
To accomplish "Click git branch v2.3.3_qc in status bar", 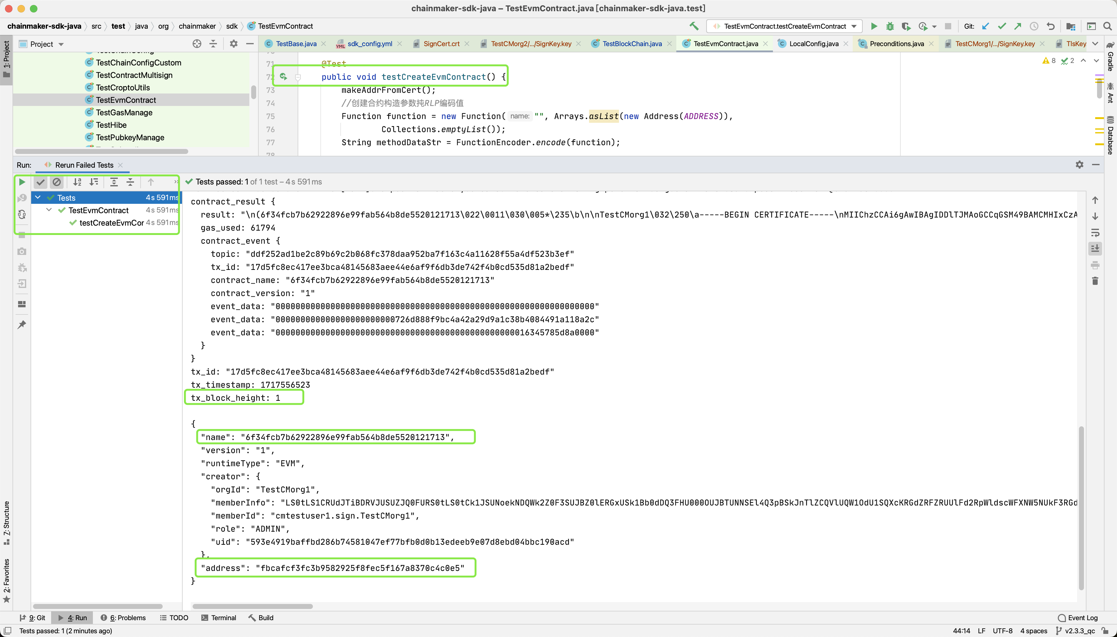I will 1079,630.
